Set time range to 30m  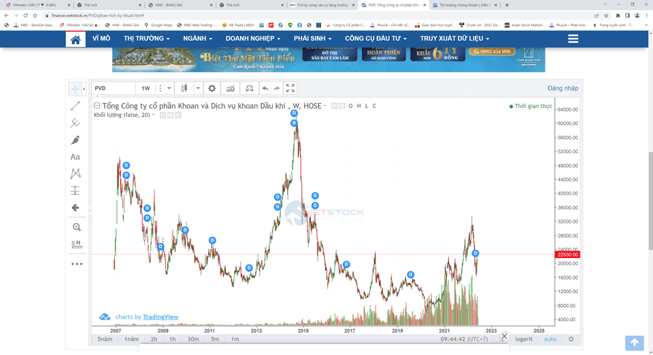(x=192, y=339)
